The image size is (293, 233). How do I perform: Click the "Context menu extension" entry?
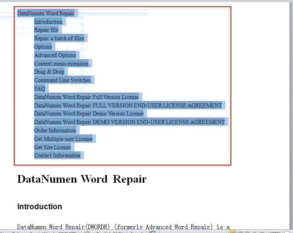[x=61, y=64]
